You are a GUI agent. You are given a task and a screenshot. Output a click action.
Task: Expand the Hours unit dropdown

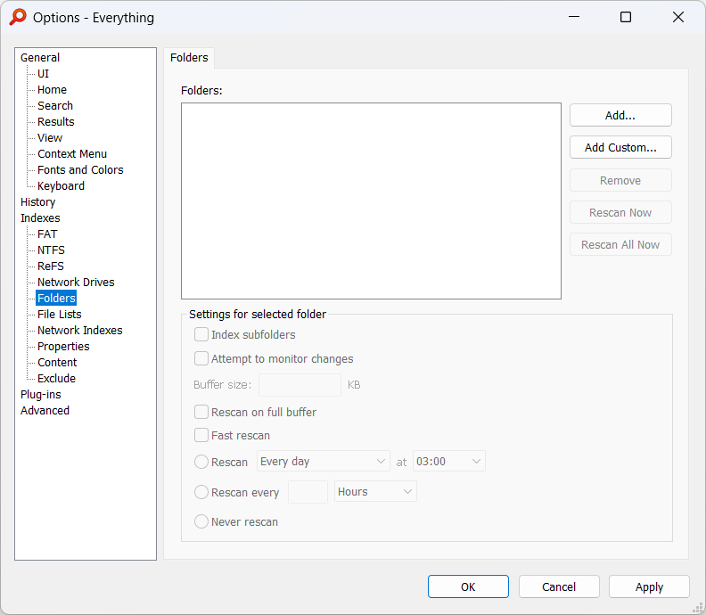click(374, 492)
